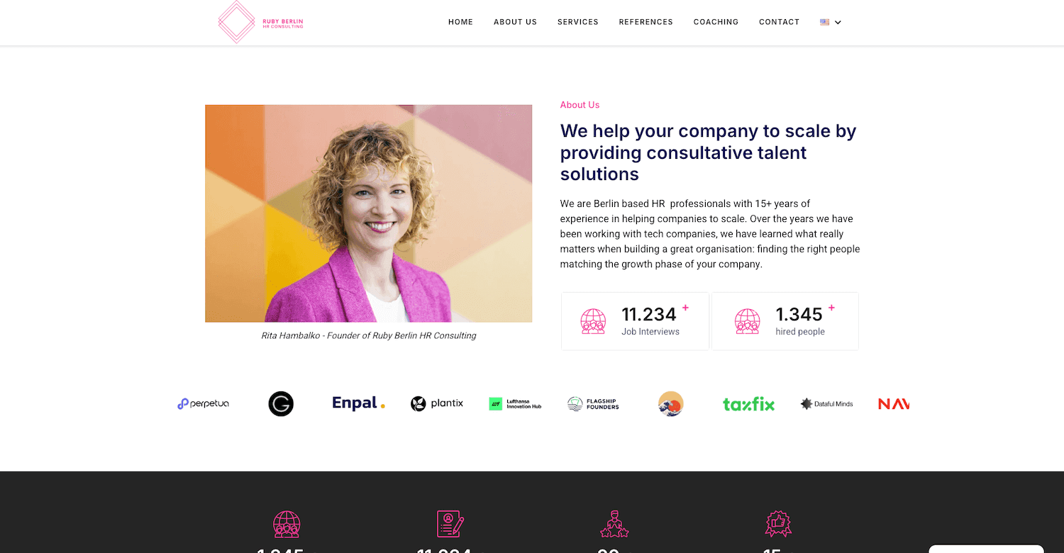This screenshot has height=553, width=1064.
Task: Click the pink document icon in dark section
Action: coord(450,524)
